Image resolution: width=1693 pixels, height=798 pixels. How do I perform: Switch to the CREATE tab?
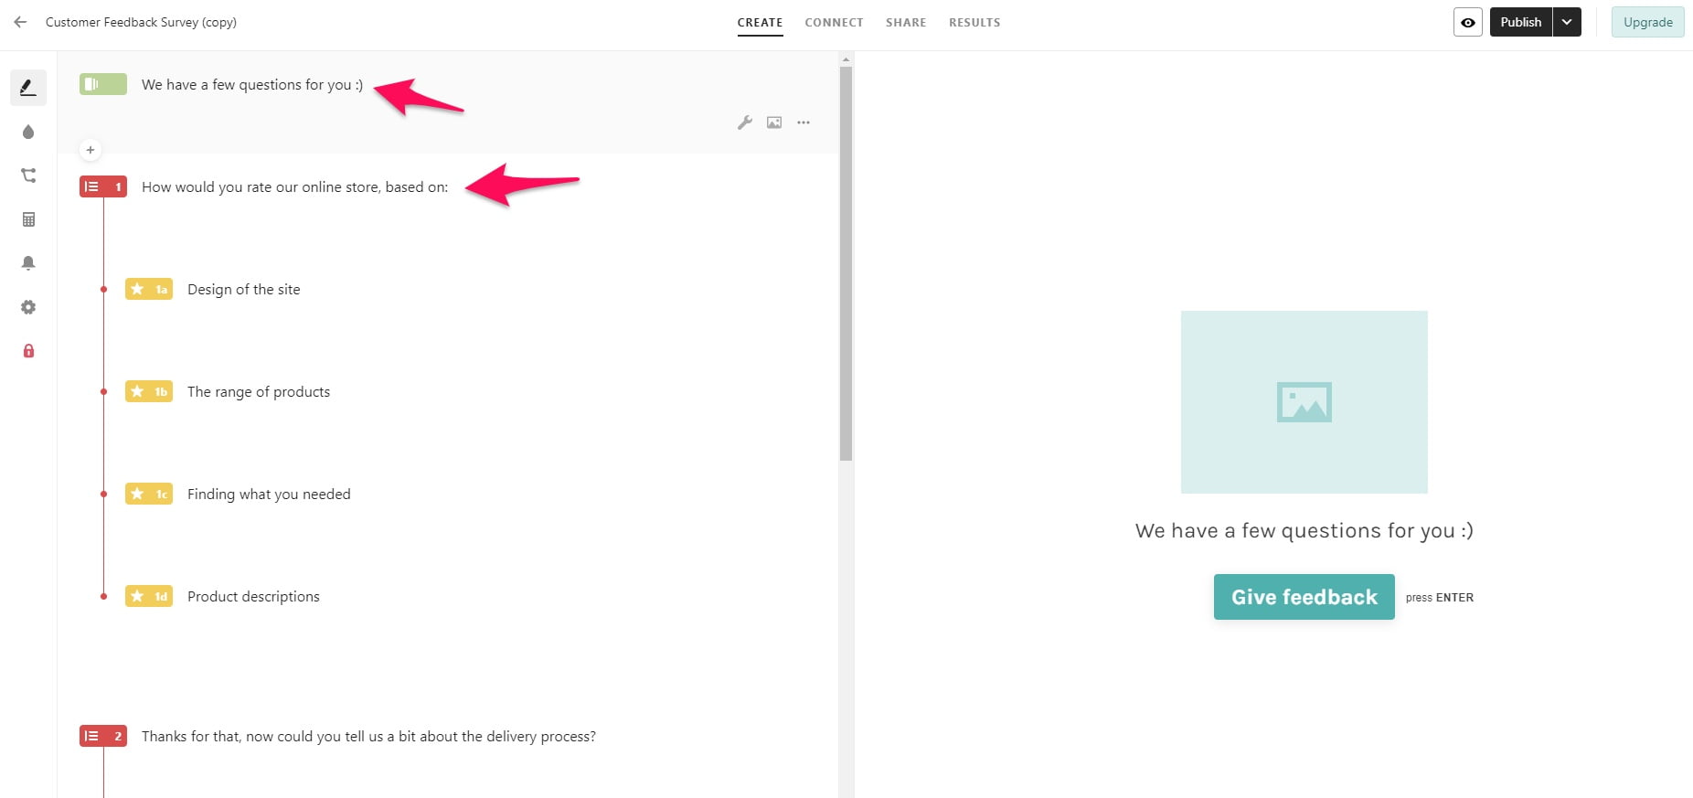click(760, 23)
